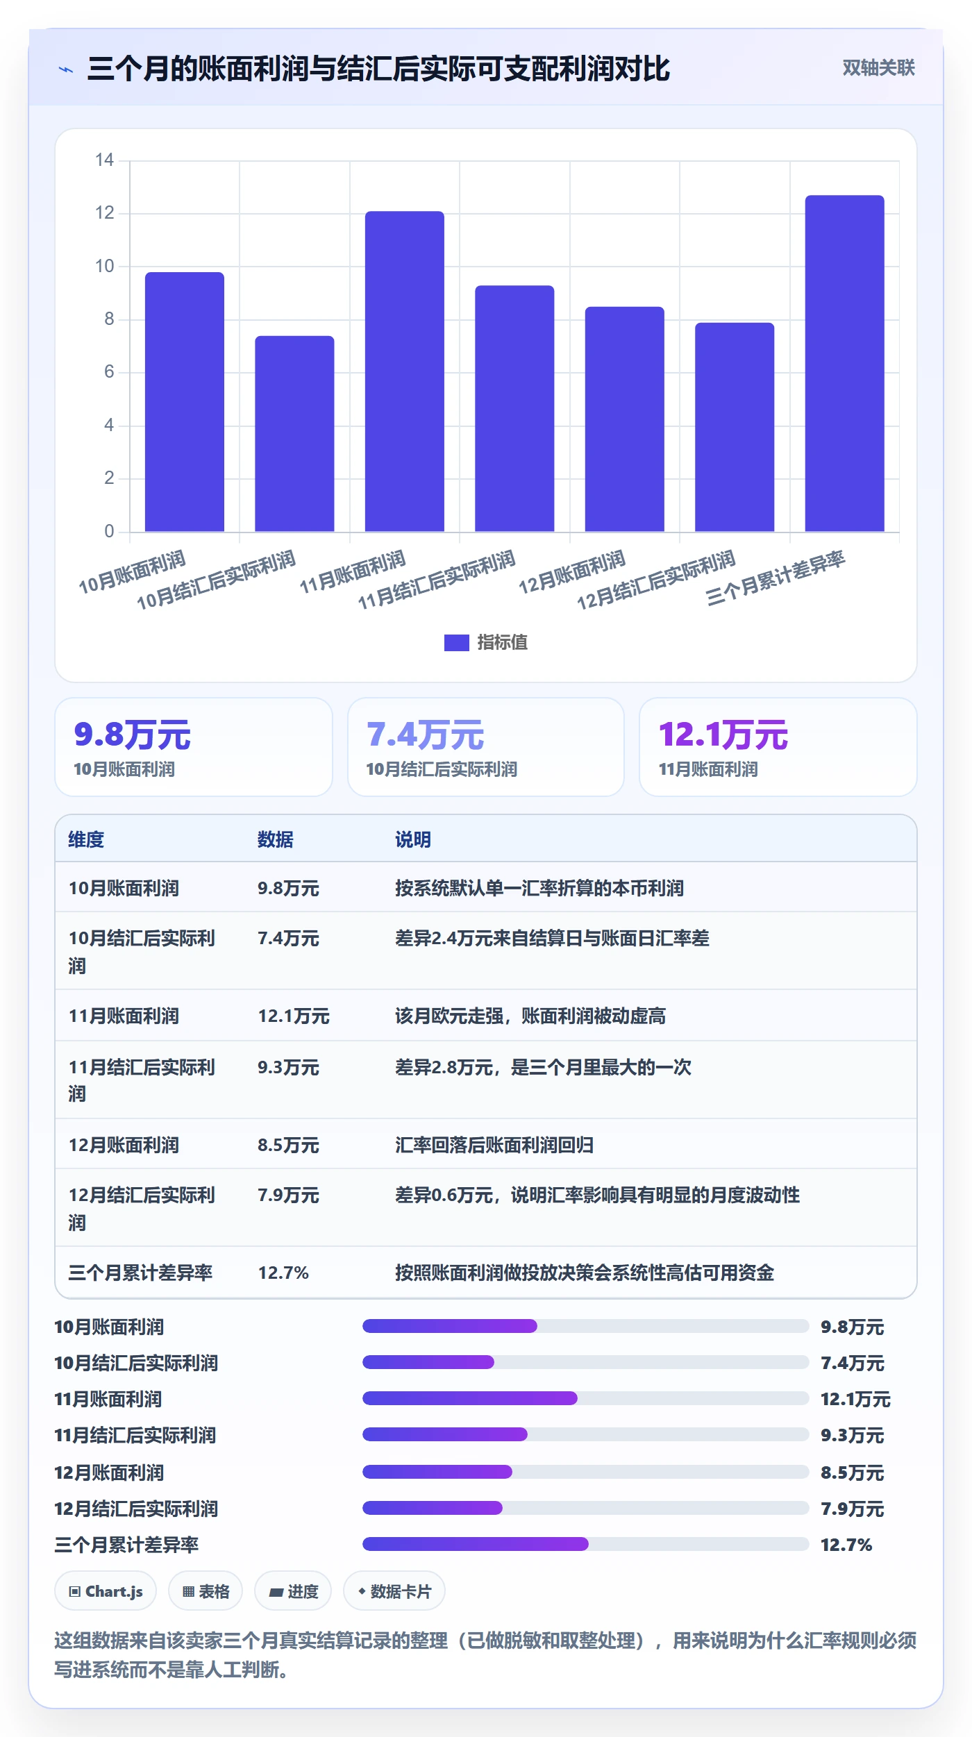Click text 汇率回落后账面利润回归
This screenshot has width=972, height=1737.
(x=494, y=1145)
